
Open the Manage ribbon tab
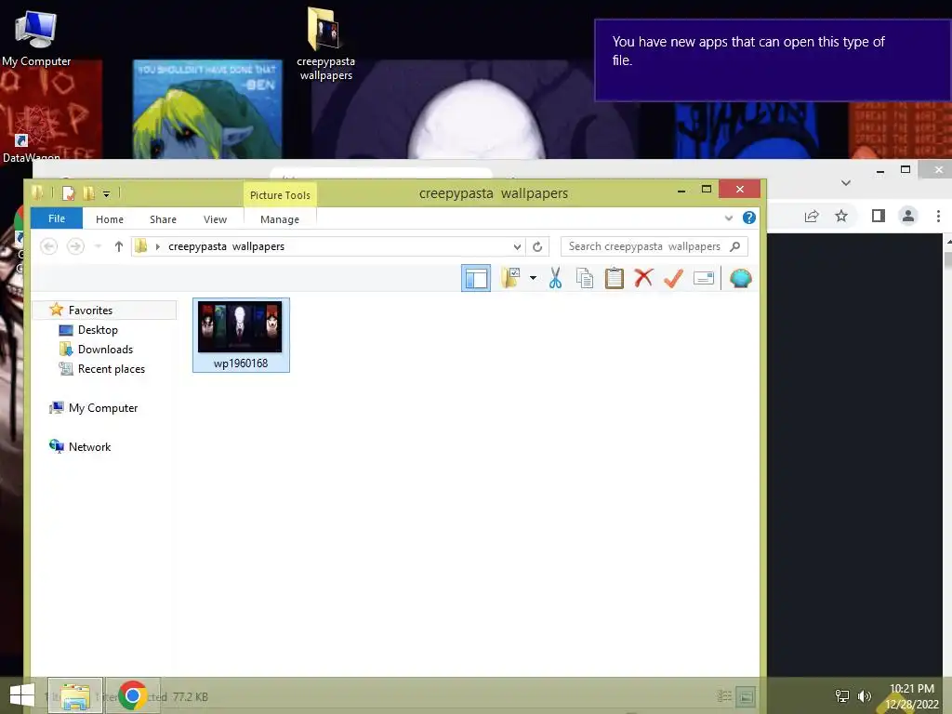(280, 219)
